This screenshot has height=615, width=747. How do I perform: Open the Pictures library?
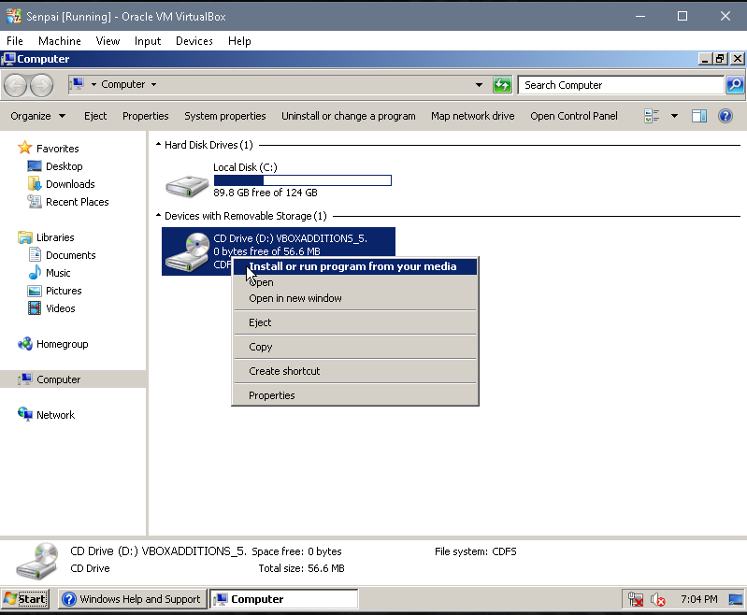click(64, 291)
